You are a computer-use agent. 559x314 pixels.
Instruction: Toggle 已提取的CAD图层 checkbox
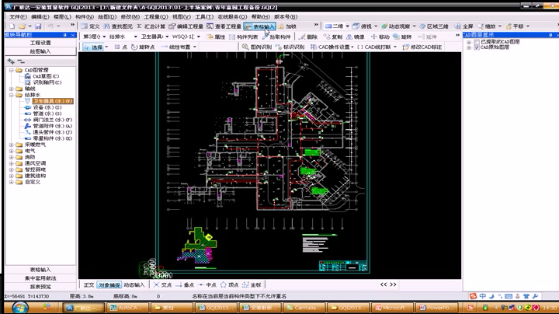[477, 42]
